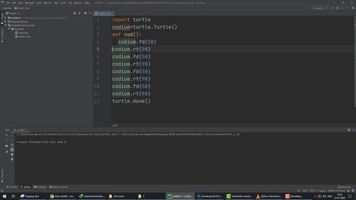The width and height of the screenshot is (356, 200).
Task: Click Scratches breadcrumb in navigation bar
Action: 7,8
